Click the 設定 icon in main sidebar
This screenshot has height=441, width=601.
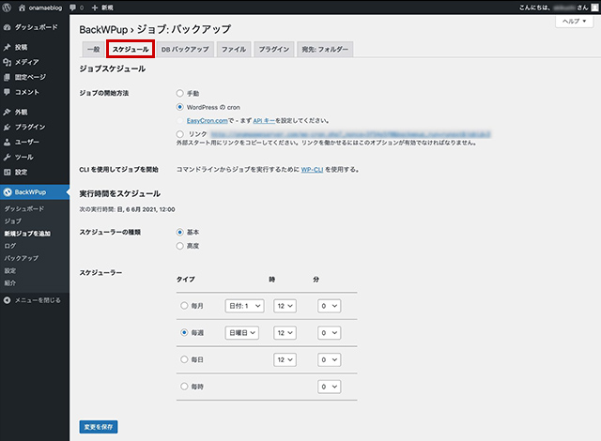click(x=7, y=173)
